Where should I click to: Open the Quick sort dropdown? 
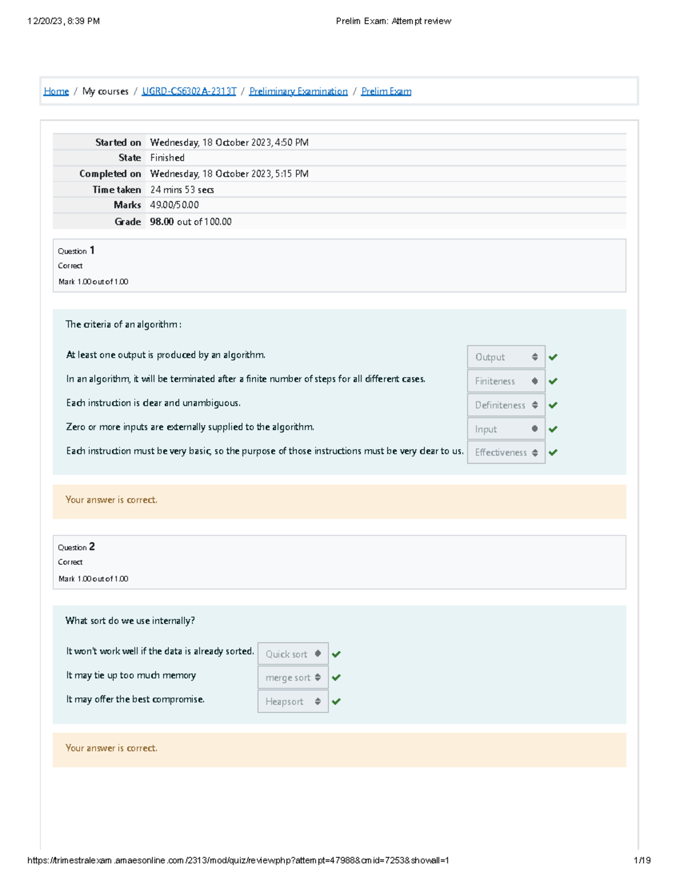pyautogui.click(x=292, y=654)
